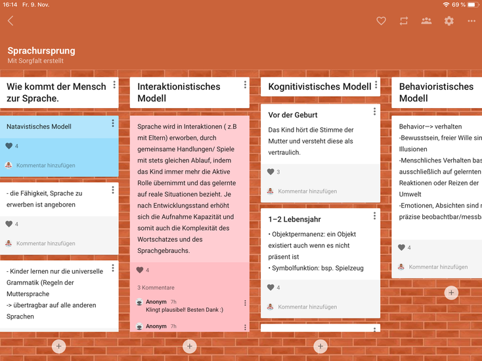
Task: Open options for the second Anonym comment
Action: pos(245,328)
